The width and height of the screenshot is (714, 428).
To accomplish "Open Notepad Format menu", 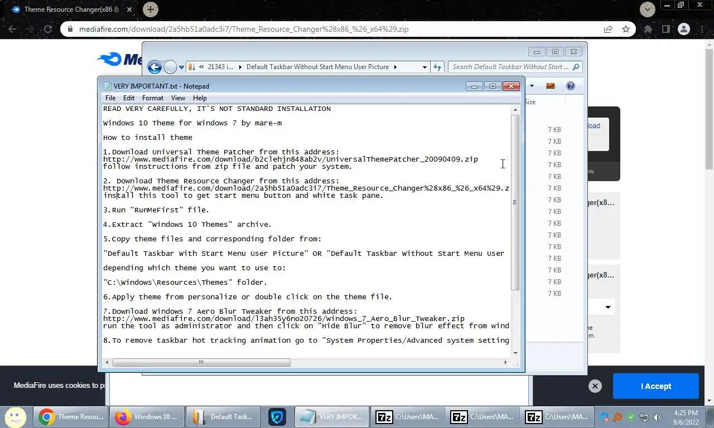I will (x=153, y=98).
